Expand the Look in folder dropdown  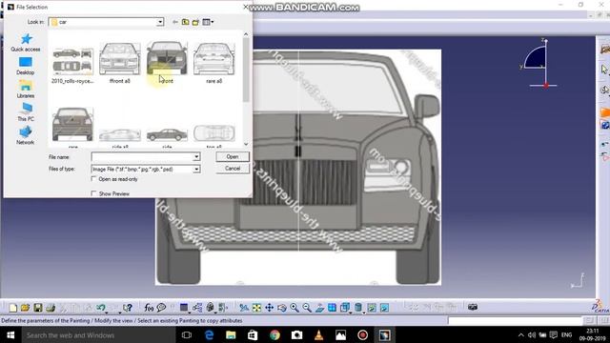[160, 22]
